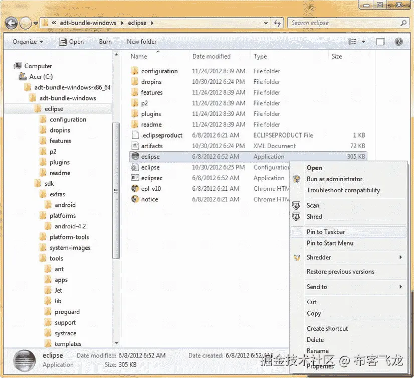This screenshot has width=414, height=378.
Task: Click the templates folder icon in tree
Action: 48,343
